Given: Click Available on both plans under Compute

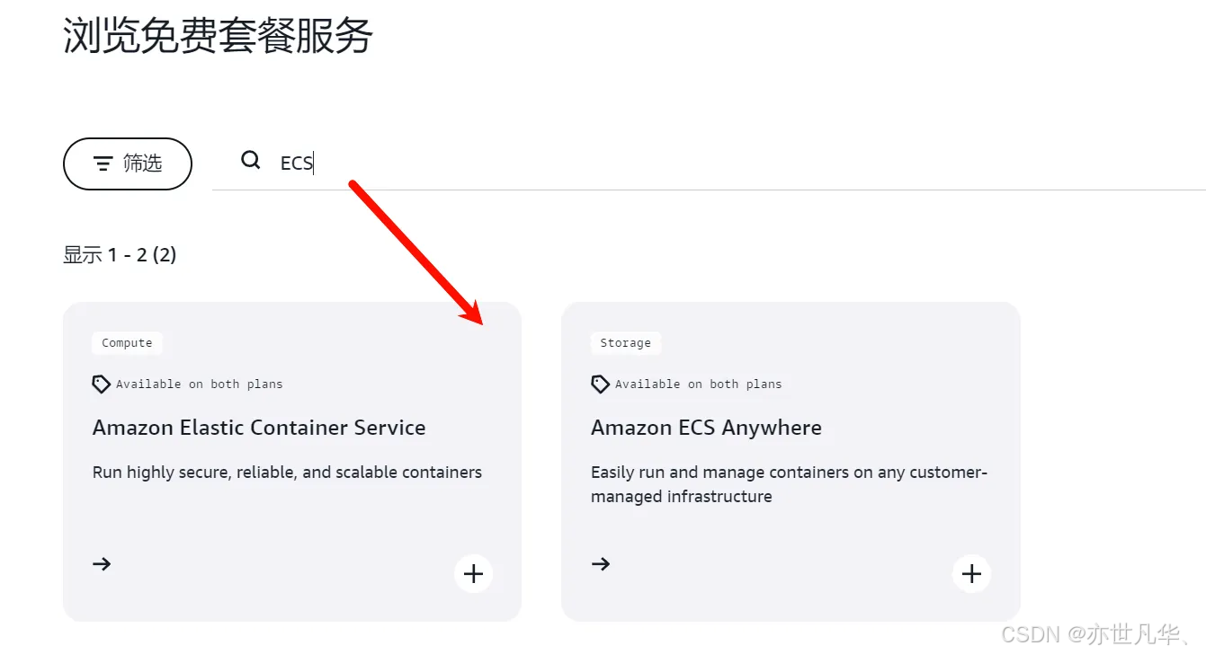Looking at the screenshot, I should (199, 384).
